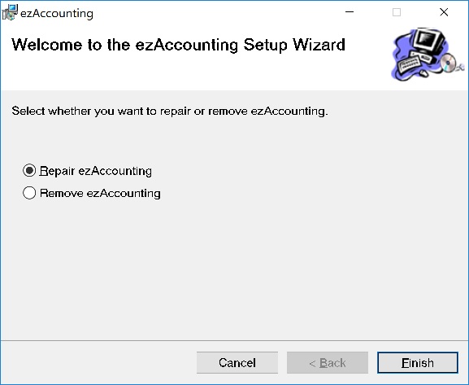
Task: Minimize the ezAccounting setup window
Action: 350,12
